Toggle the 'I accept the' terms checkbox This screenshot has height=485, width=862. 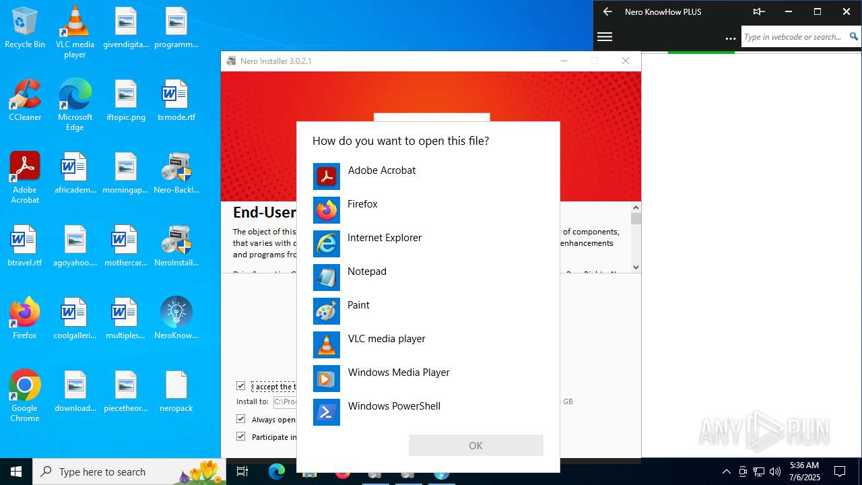tap(241, 386)
